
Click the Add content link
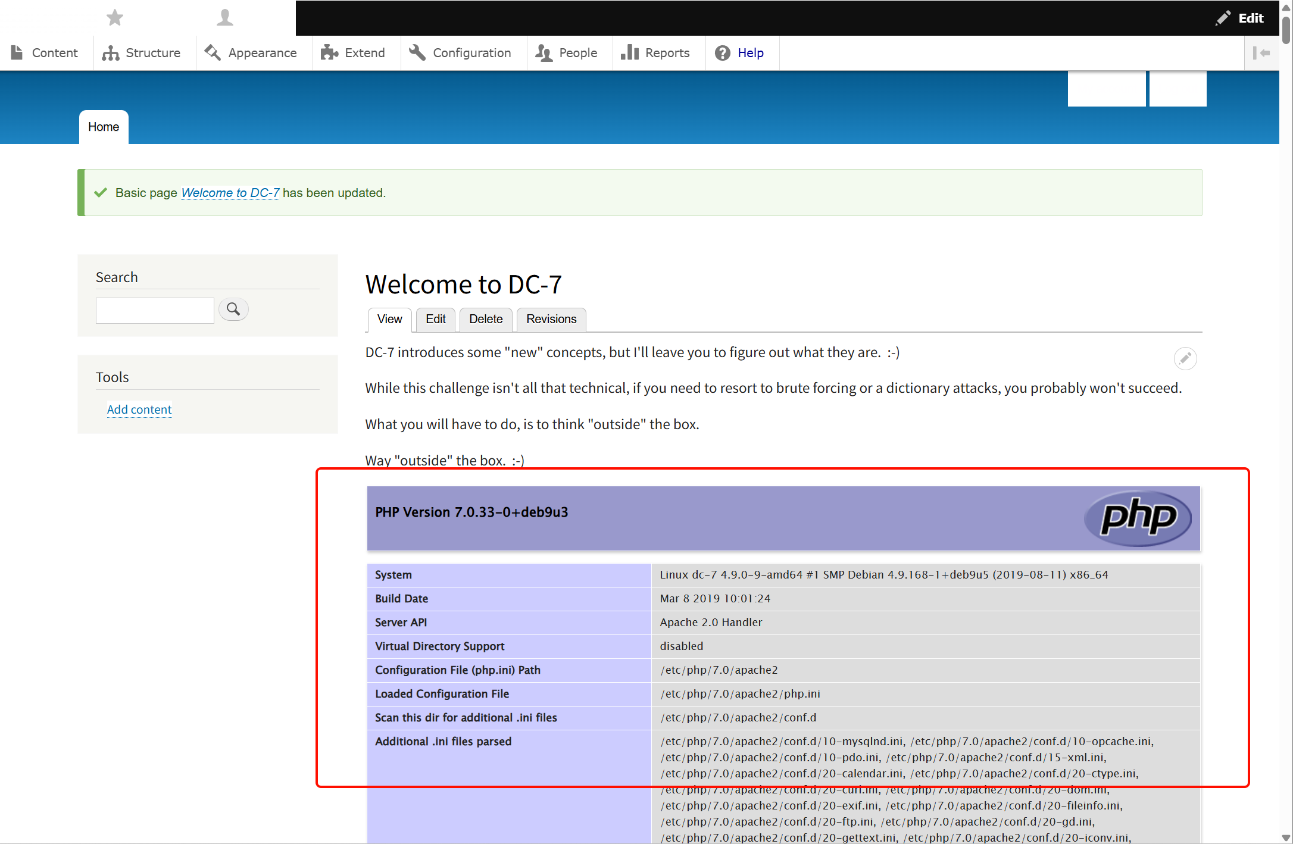click(x=139, y=410)
